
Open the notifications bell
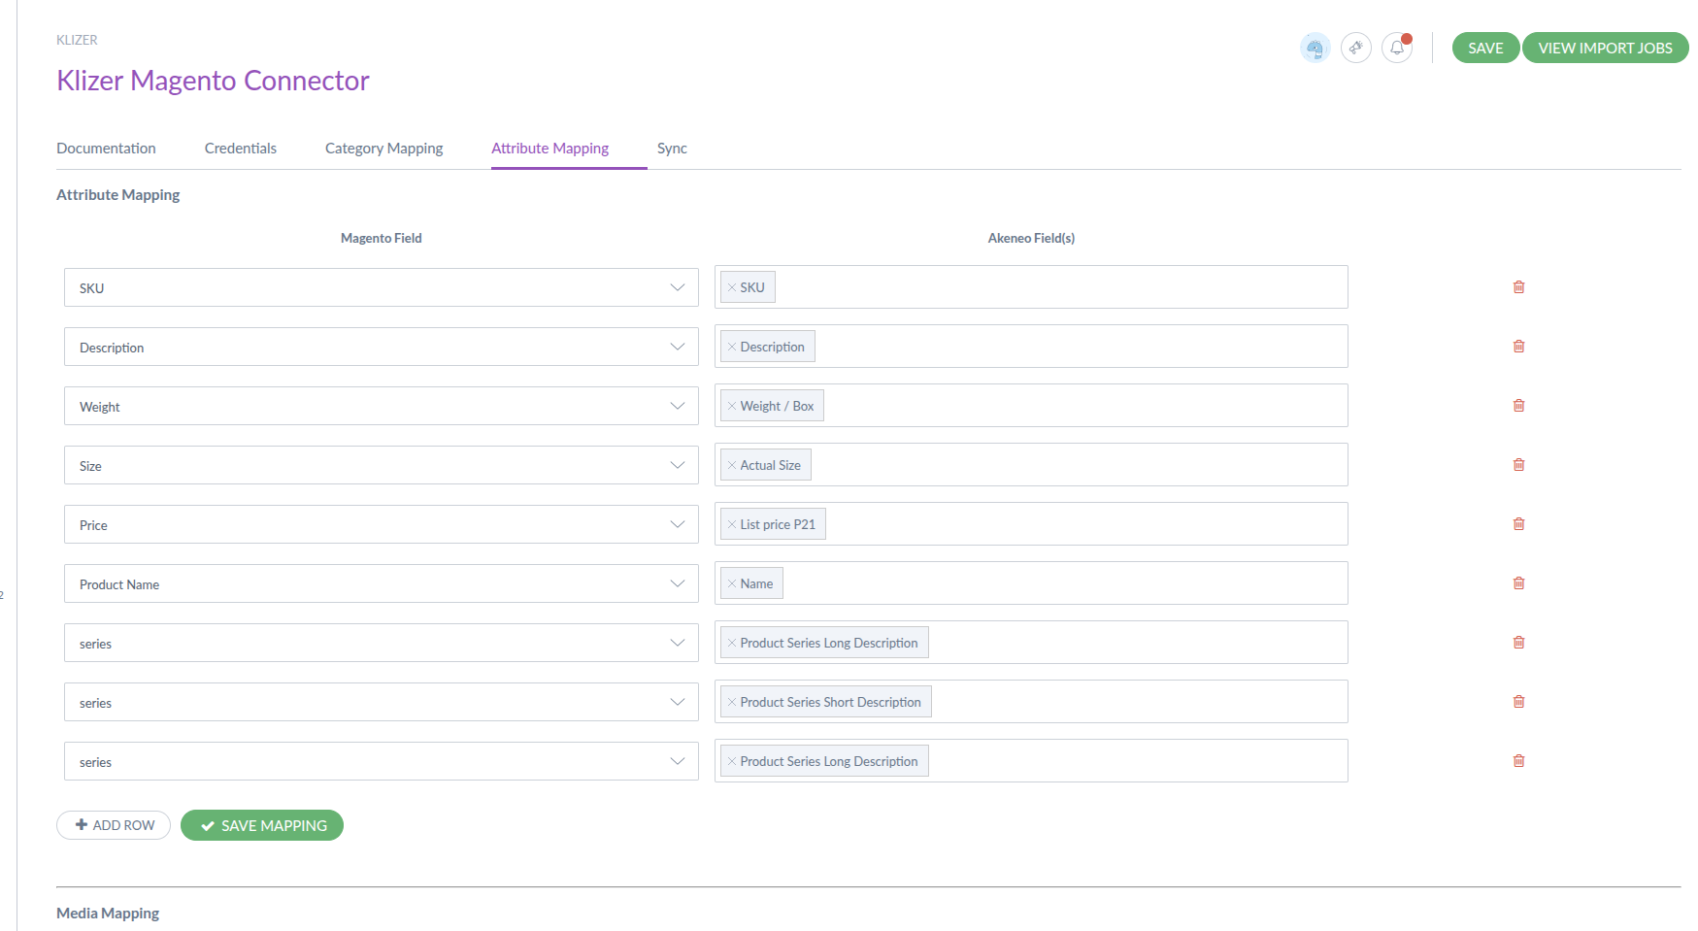click(x=1396, y=48)
